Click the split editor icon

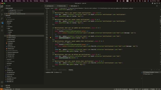click(157, 6)
